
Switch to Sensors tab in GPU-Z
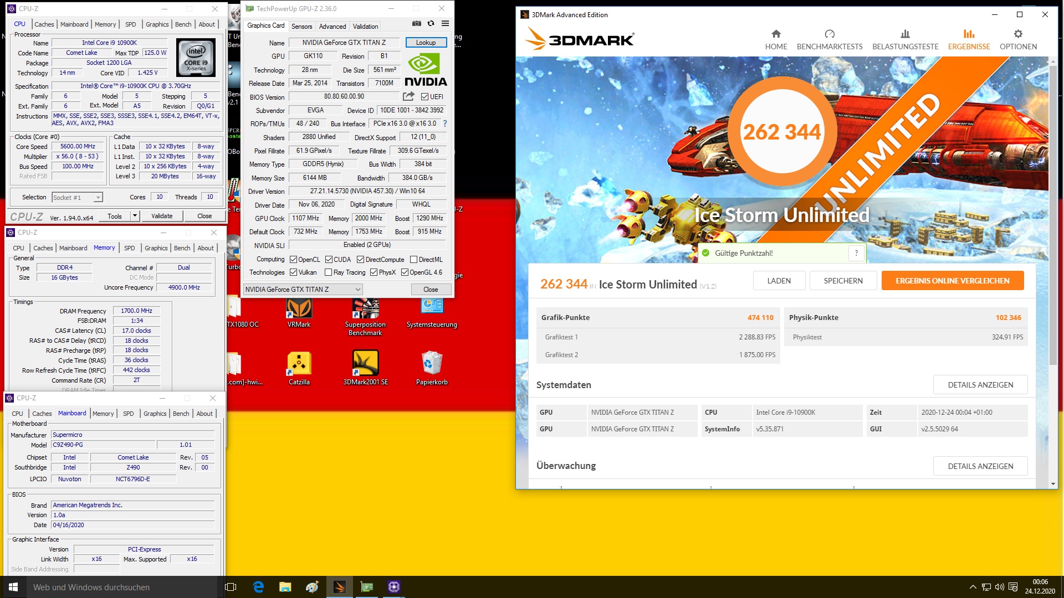pyautogui.click(x=301, y=26)
